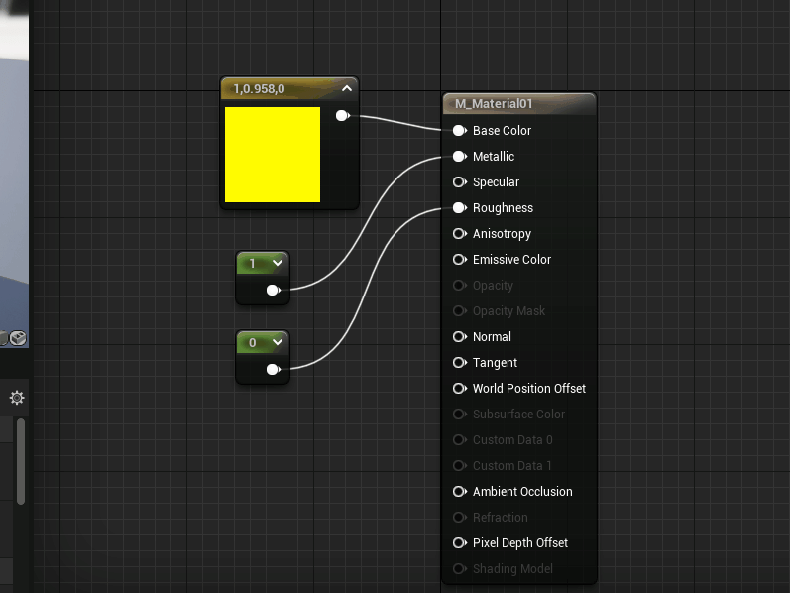Click the disabled Opacity pin
Screen dimensions: 790x593
460,286
